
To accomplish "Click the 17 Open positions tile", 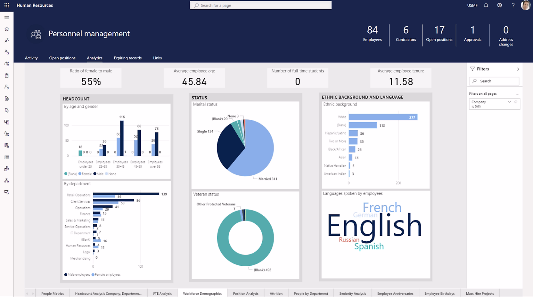I will pyautogui.click(x=439, y=34).
